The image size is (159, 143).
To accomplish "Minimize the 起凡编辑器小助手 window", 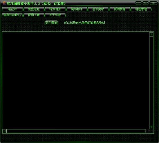I will coord(138,3).
